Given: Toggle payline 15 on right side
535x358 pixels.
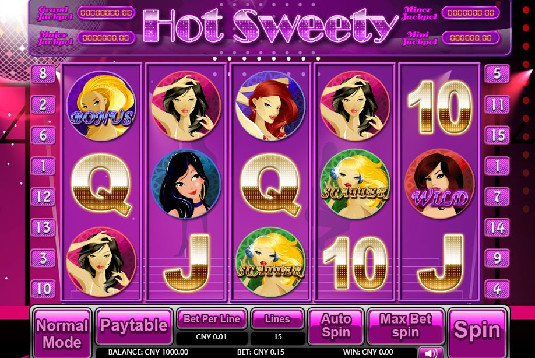Looking at the screenshot, I should (x=497, y=135).
